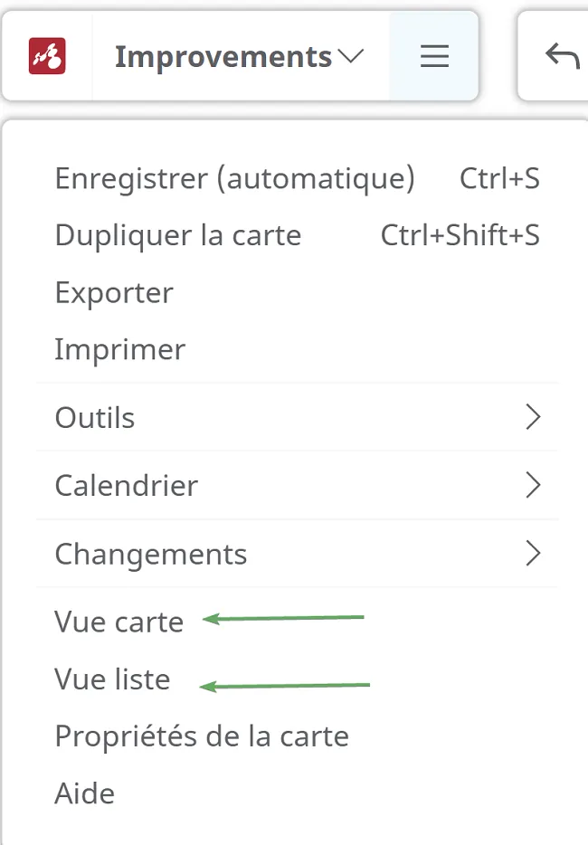
Task: Click the chevron next to Improvements
Action: pyautogui.click(x=351, y=56)
